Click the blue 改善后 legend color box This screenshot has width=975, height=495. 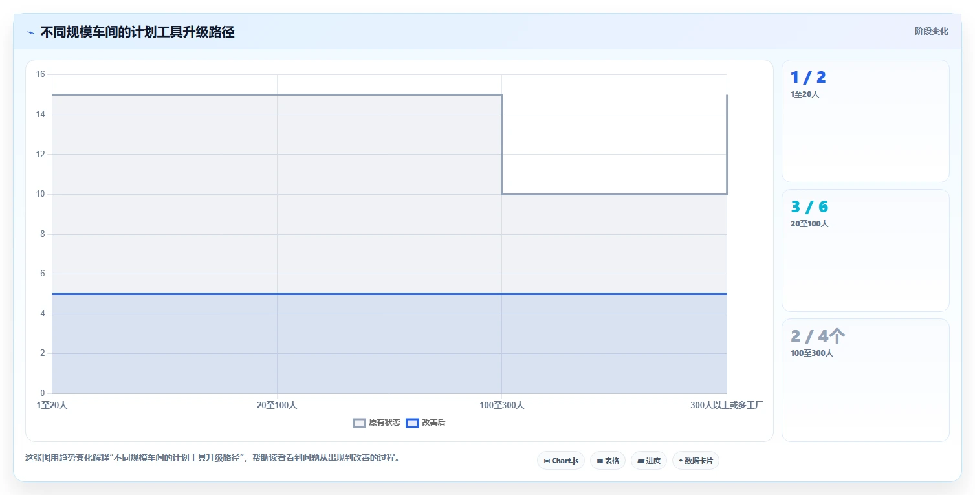(x=412, y=423)
